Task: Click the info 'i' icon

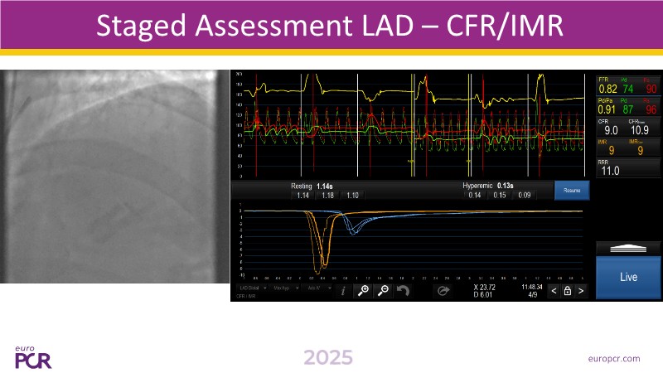Action: click(x=341, y=290)
